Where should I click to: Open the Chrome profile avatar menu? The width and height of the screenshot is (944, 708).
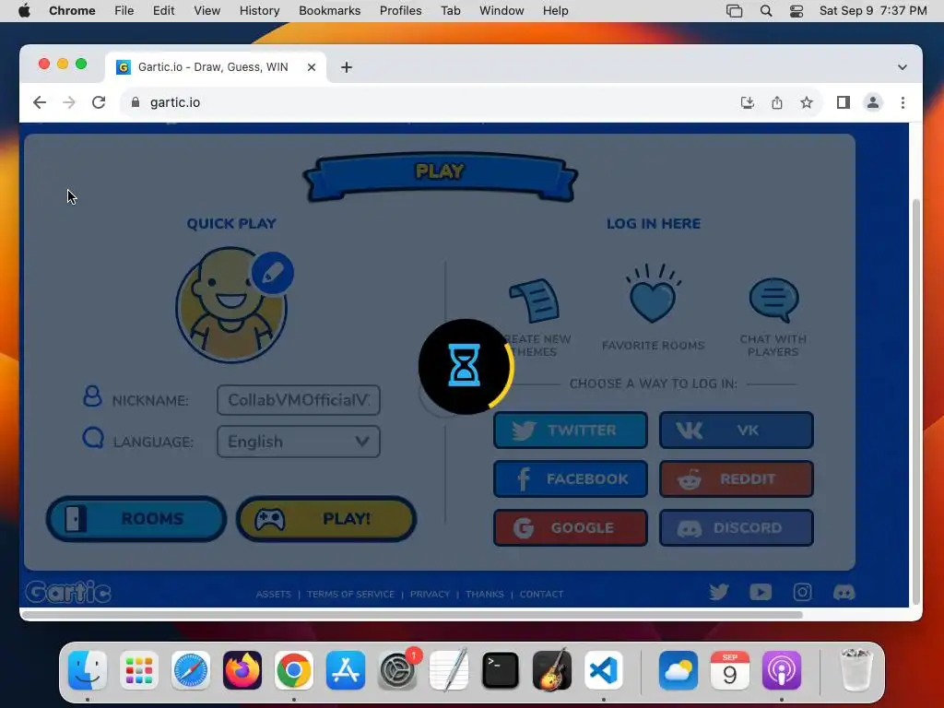coord(873,102)
